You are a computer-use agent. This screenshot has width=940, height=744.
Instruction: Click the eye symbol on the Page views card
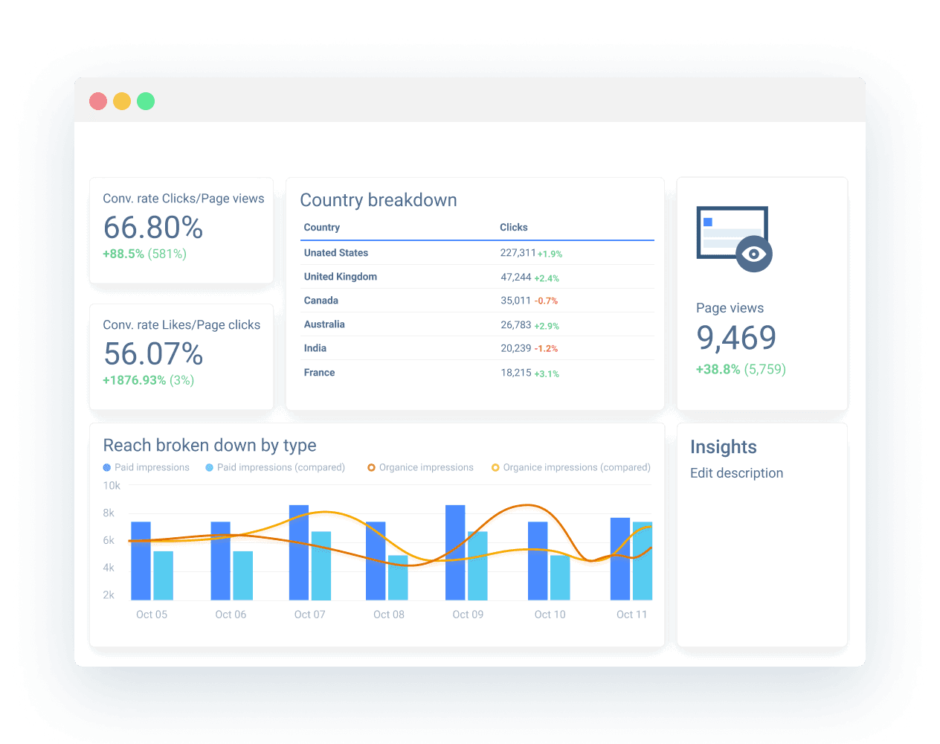754,254
